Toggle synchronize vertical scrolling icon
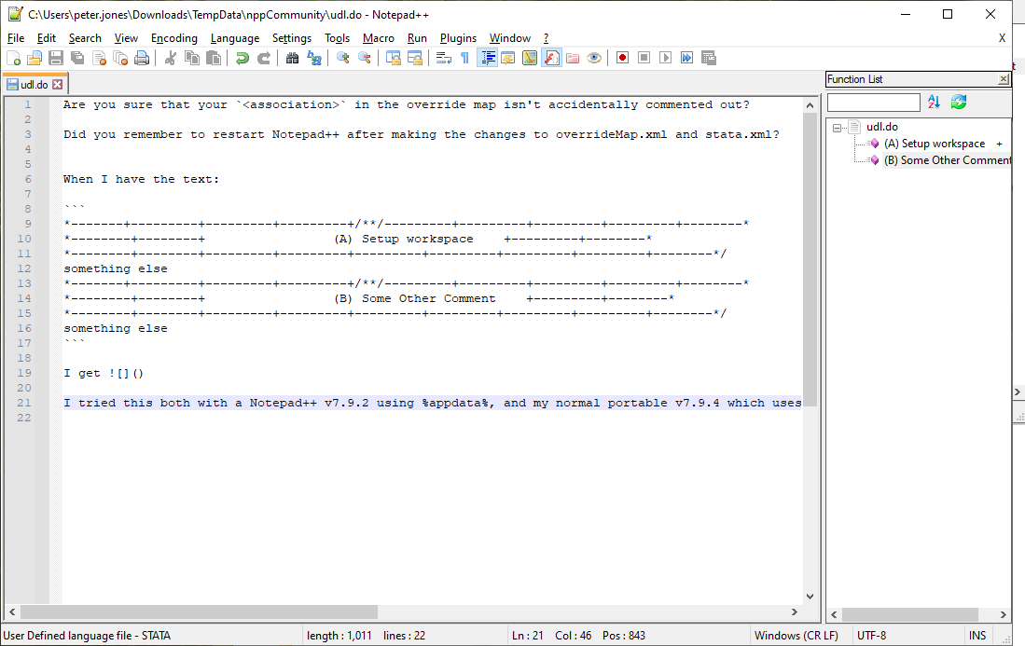 tap(393, 58)
